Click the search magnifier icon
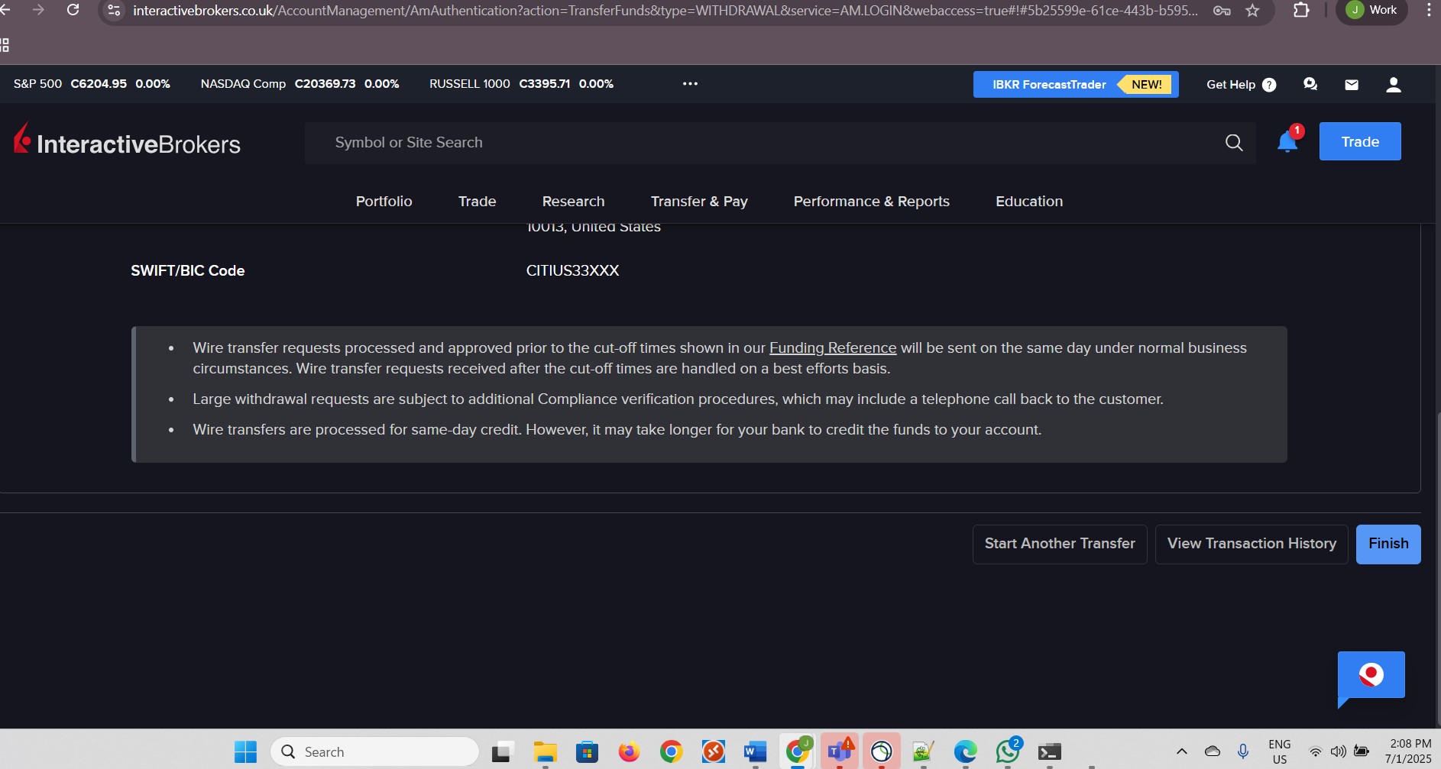Image resolution: width=1441 pixels, height=769 pixels. [1234, 143]
